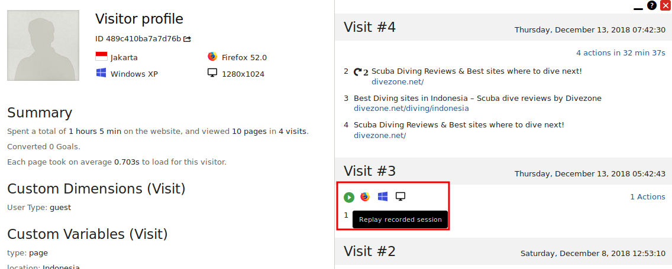
Task: Open the help question mark icon
Action: (x=652, y=5)
